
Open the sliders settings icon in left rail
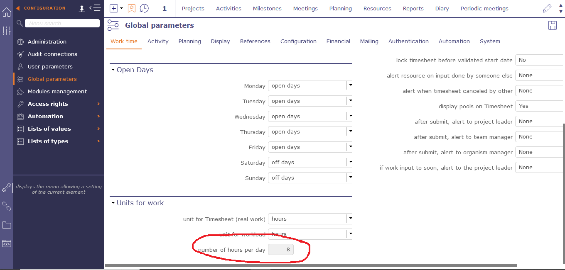7,30
